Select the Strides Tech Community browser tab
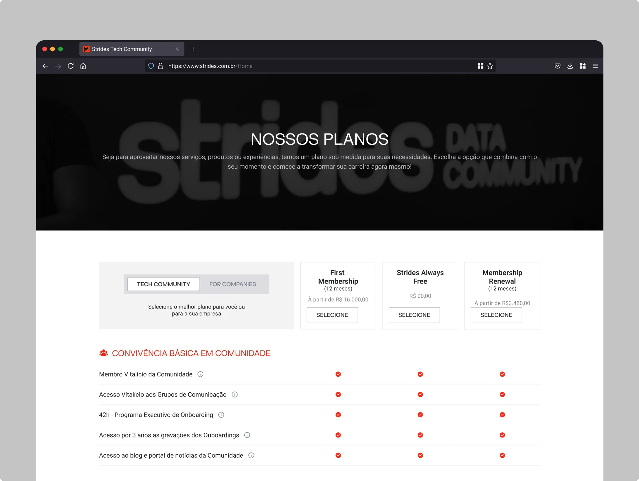 pos(132,49)
